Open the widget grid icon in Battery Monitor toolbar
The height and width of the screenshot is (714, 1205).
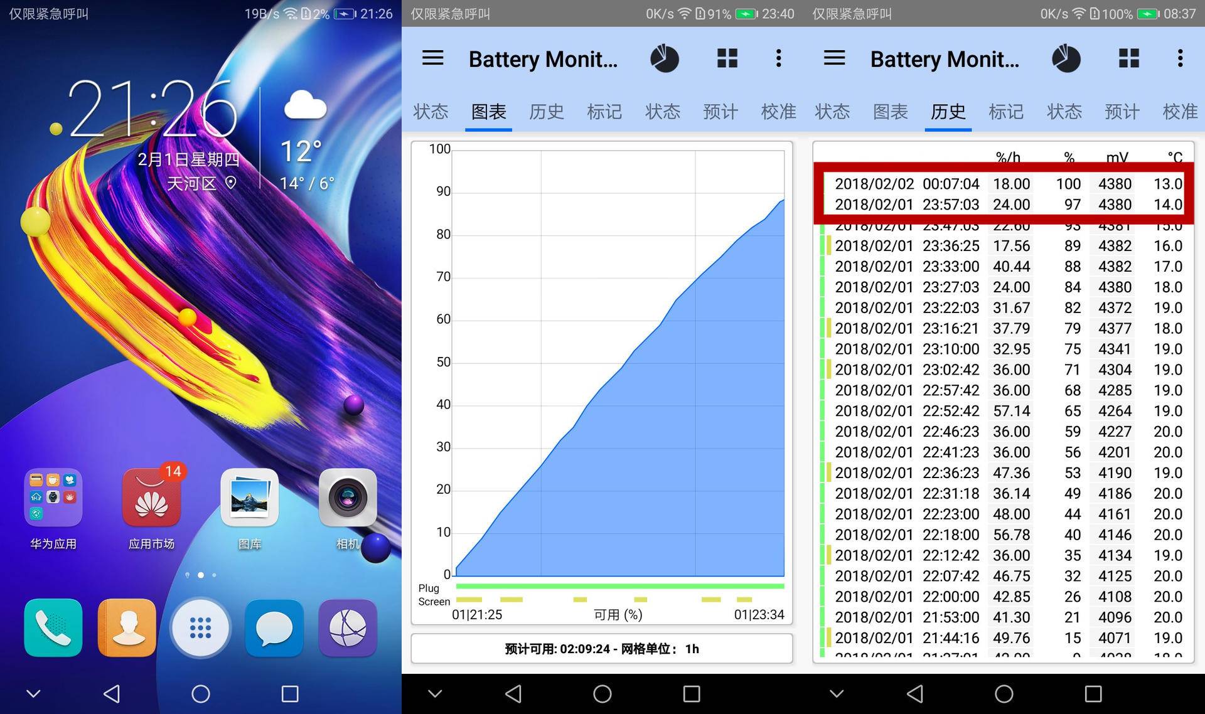pos(727,58)
